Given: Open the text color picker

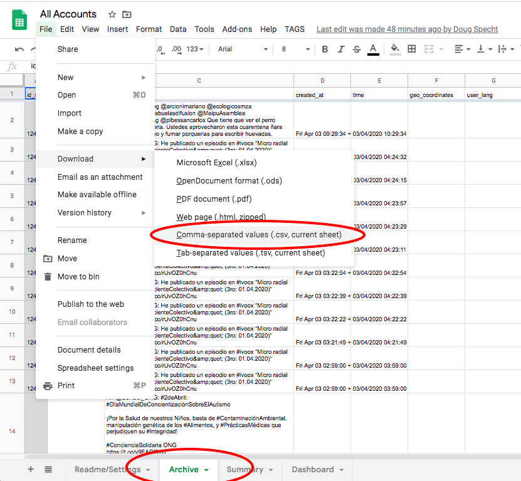Looking at the screenshot, I should click(373, 49).
